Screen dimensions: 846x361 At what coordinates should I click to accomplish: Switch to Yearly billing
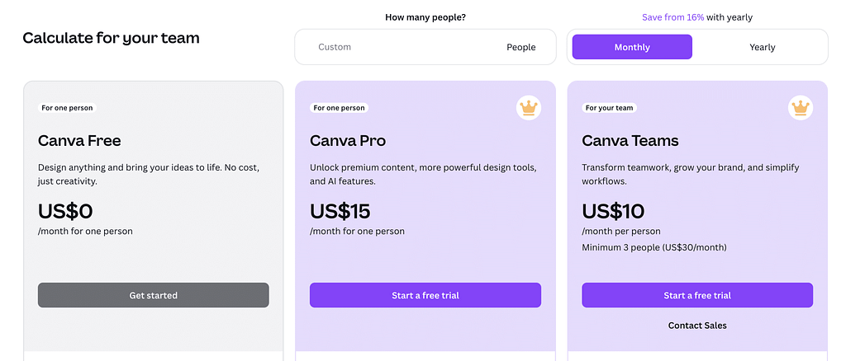(762, 47)
